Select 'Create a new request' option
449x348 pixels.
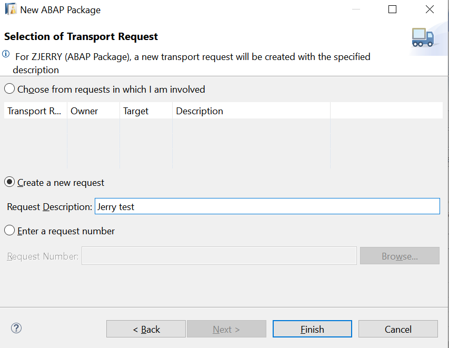(9, 182)
